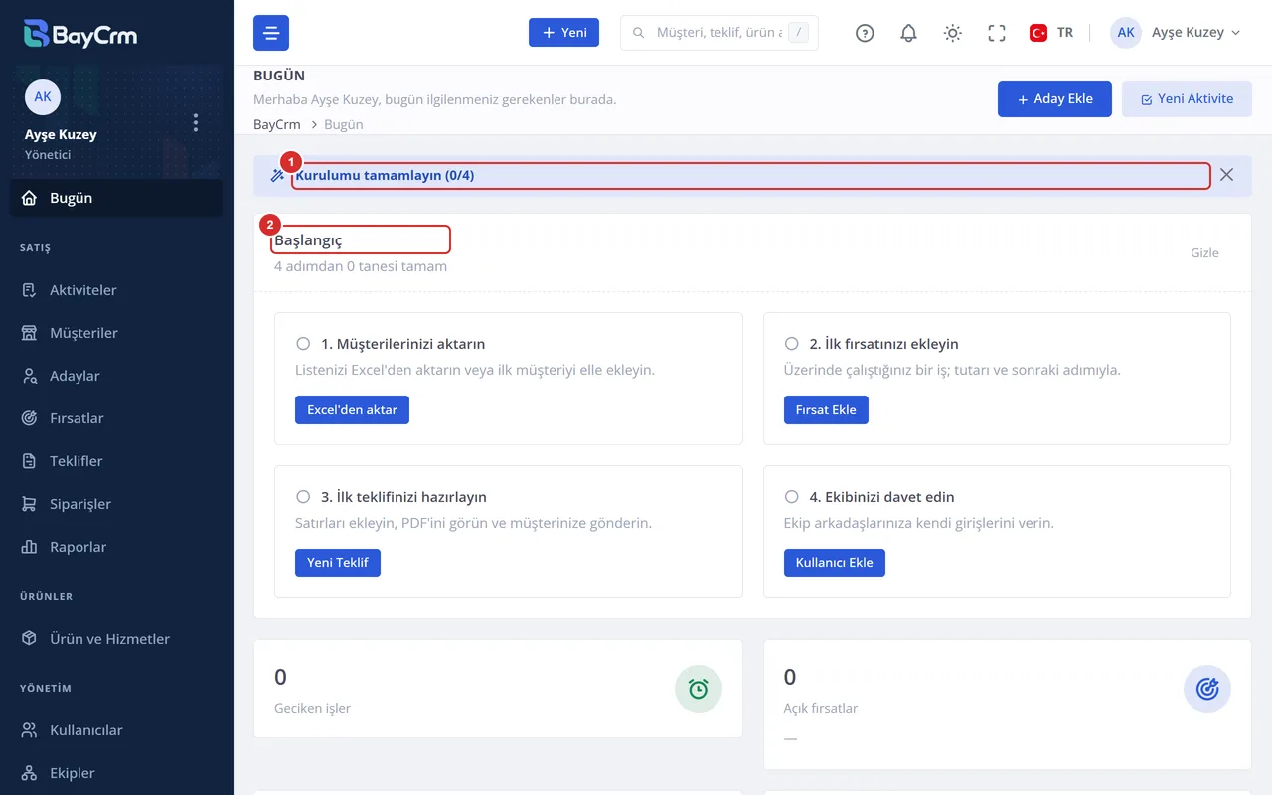Click the AK avatar in the sidebar

(43, 97)
